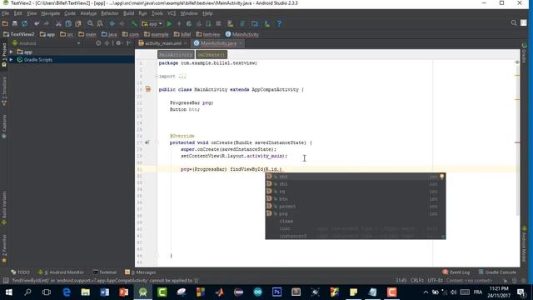The height and width of the screenshot is (300, 533).
Task: Cut selection using the scissors icon
Action: click(58, 23)
